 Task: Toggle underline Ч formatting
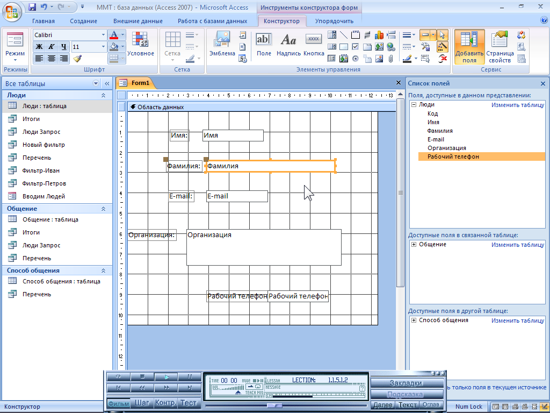coord(63,47)
